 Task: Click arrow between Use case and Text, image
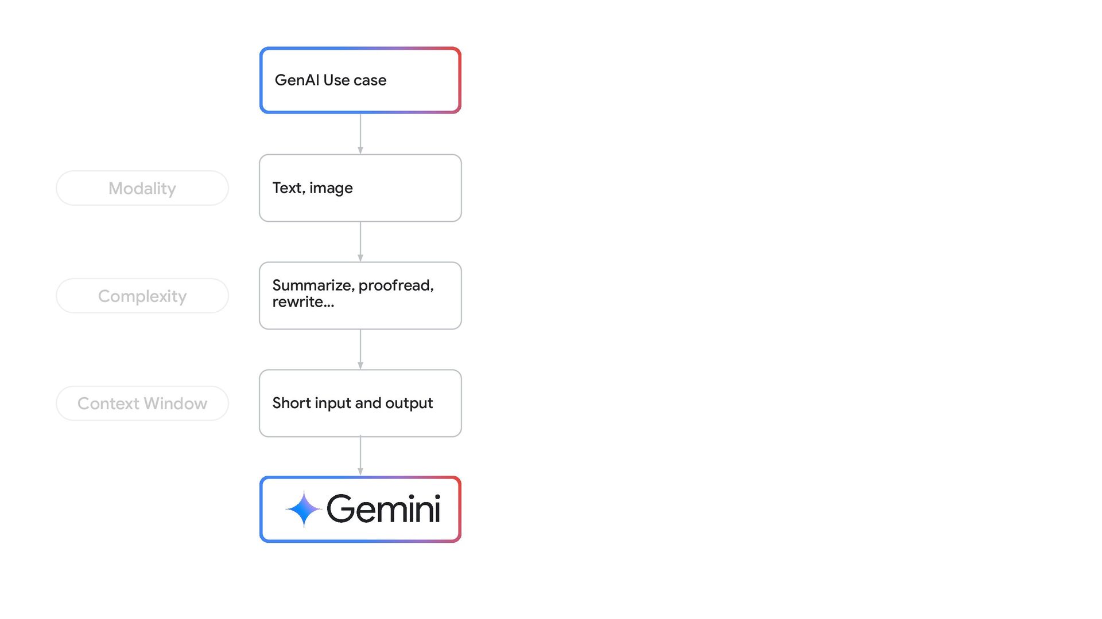point(360,134)
